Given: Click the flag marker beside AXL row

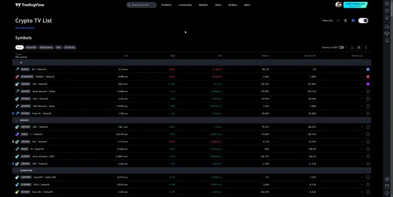Looking at the screenshot, I should pos(13,142).
